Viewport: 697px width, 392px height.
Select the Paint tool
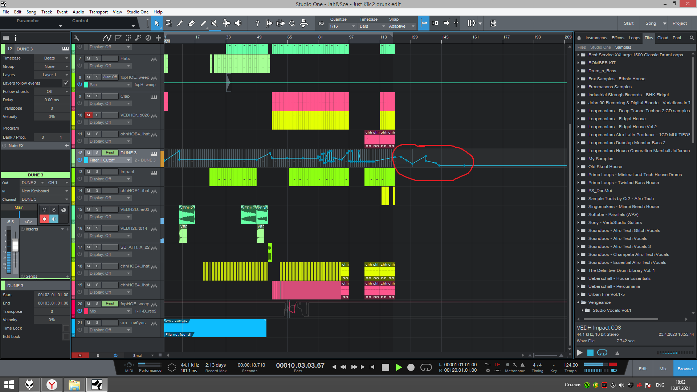point(203,23)
